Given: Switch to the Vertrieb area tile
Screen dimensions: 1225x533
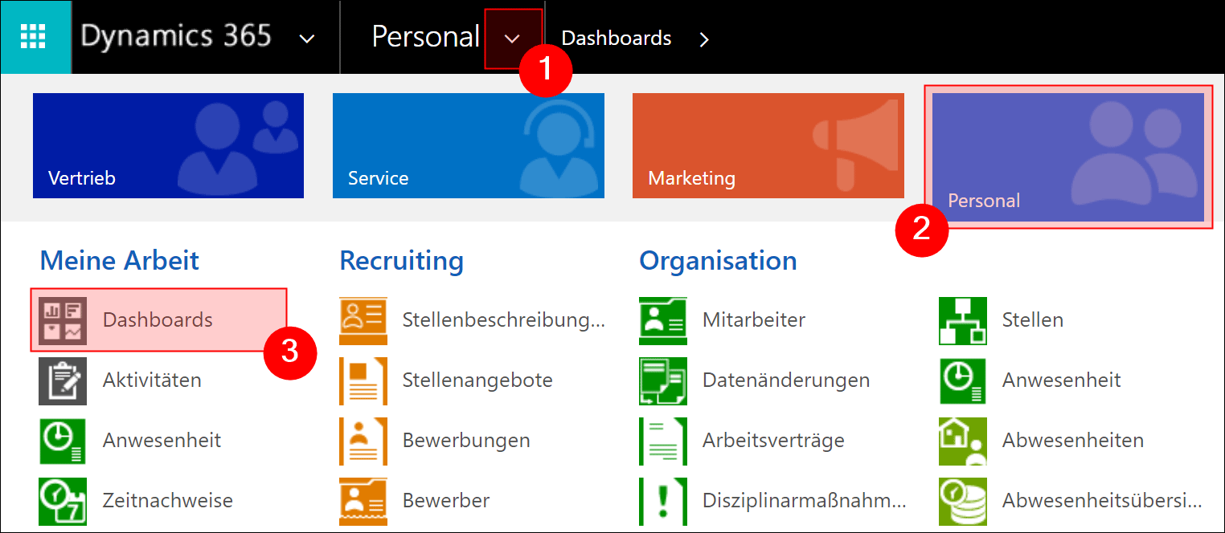Looking at the screenshot, I should point(168,145).
